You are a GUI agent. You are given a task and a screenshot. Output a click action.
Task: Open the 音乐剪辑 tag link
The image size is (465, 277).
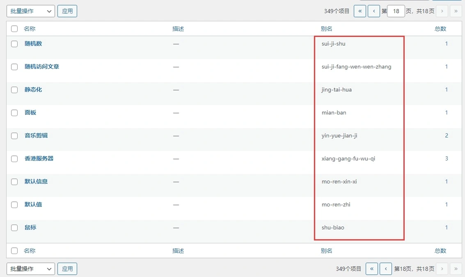tap(36, 135)
